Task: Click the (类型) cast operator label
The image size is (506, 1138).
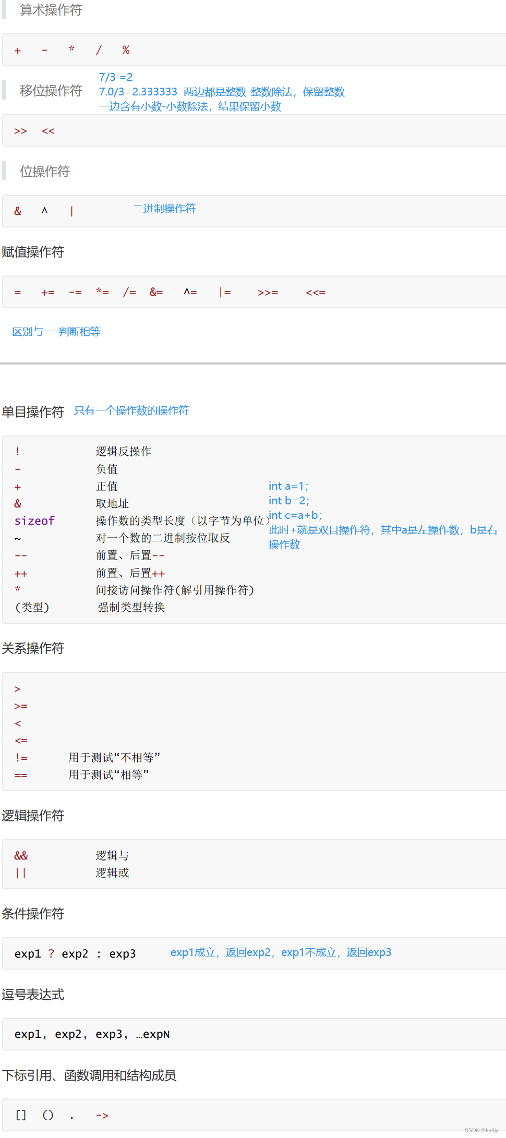Action: pos(32,607)
